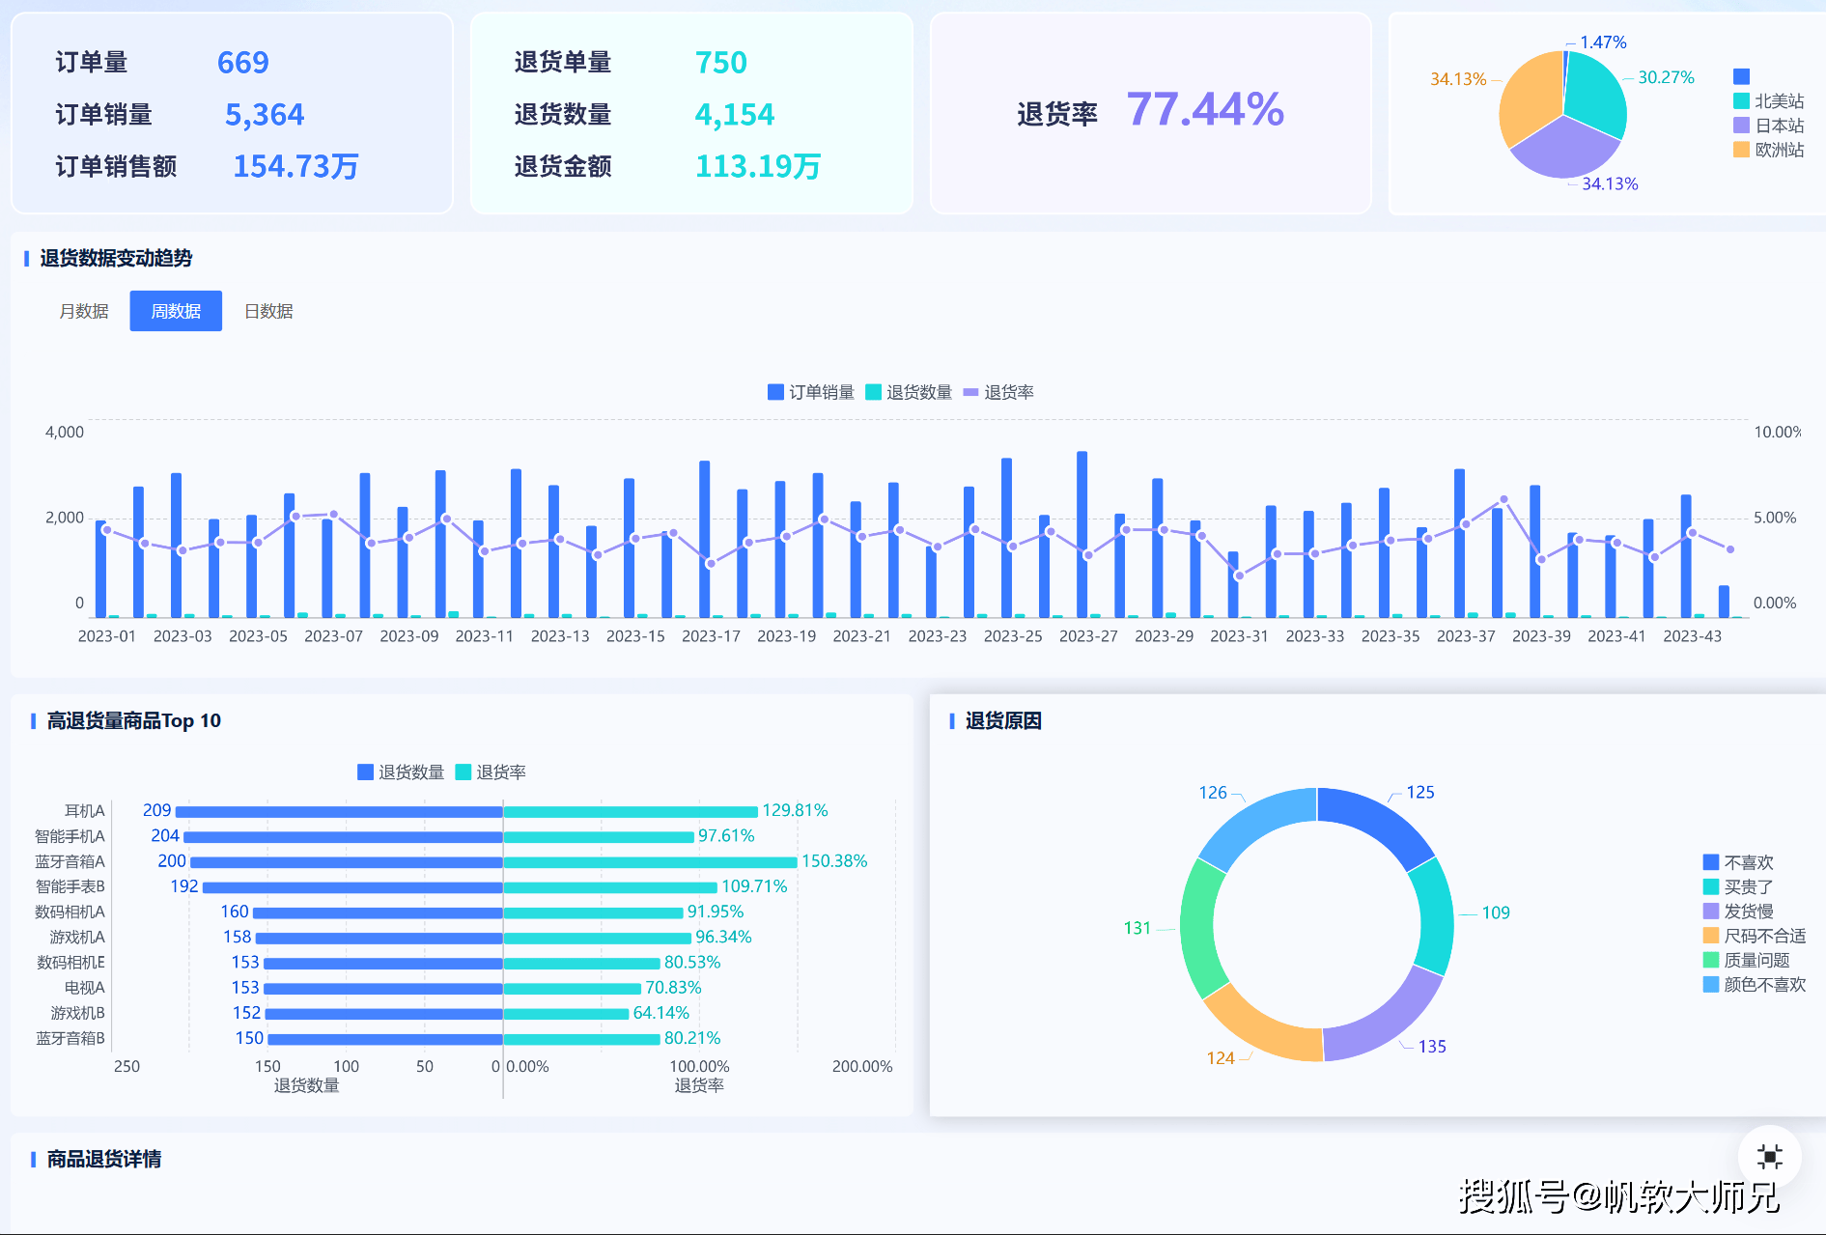Click 退货率 77.44% card

click(1150, 113)
